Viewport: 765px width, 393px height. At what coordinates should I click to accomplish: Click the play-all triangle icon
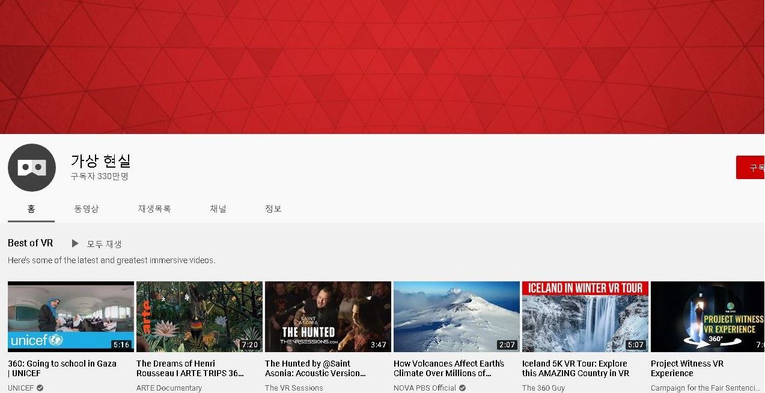coord(75,243)
